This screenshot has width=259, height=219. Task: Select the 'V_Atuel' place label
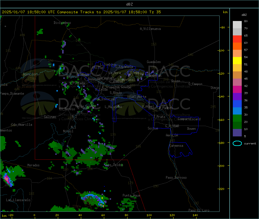pos(148,106)
